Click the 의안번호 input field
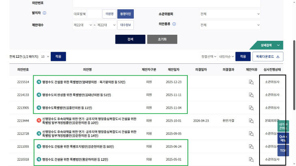296x166 pixels. pos(167,3)
